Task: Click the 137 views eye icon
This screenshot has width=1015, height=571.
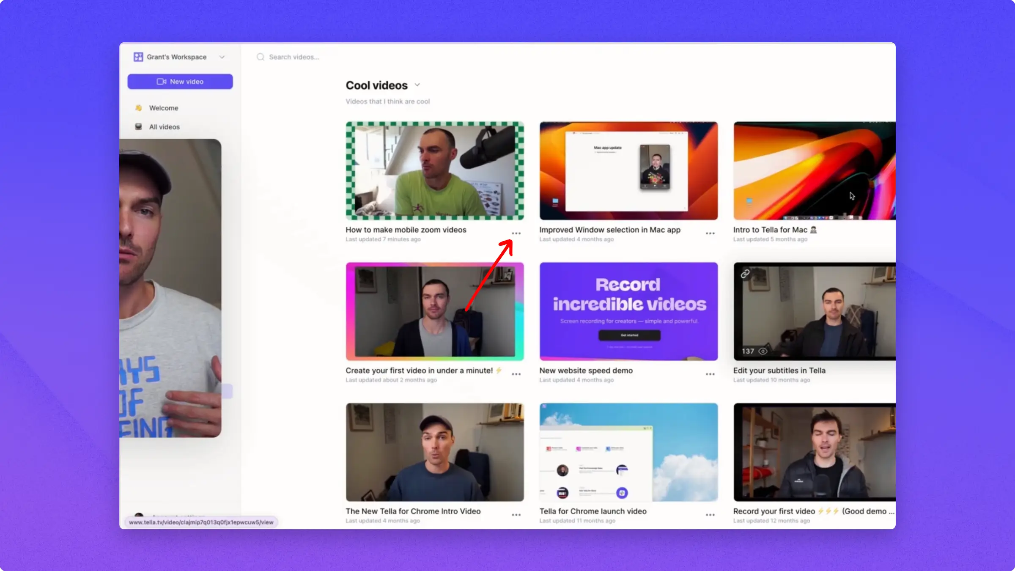Action: (763, 351)
